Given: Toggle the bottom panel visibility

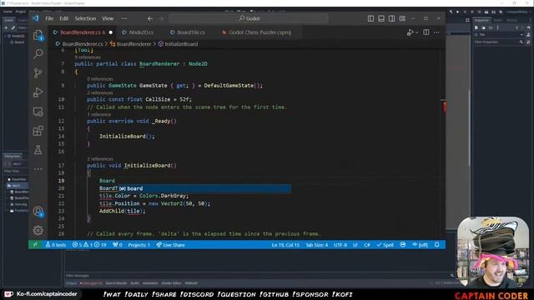Looking at the screenshot, I should pyautogui.click(x=381, y=18).
